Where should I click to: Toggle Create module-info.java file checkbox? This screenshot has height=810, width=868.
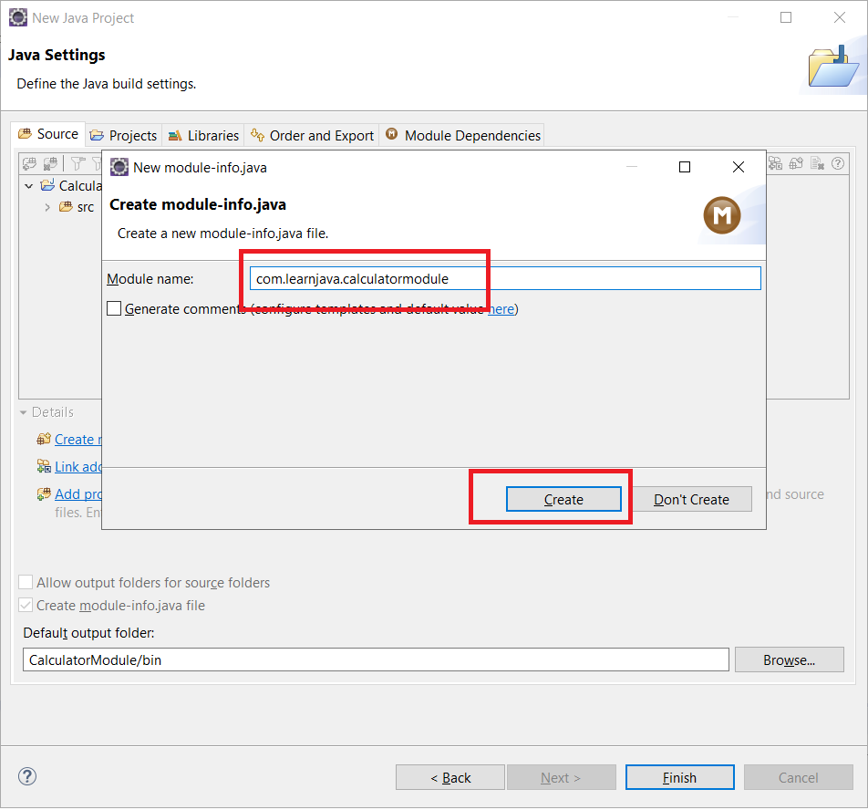pyautogui.click(x=26, y=606)
